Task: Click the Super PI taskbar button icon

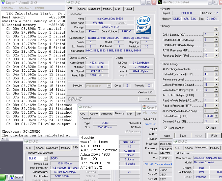Action: click(12, 177)
